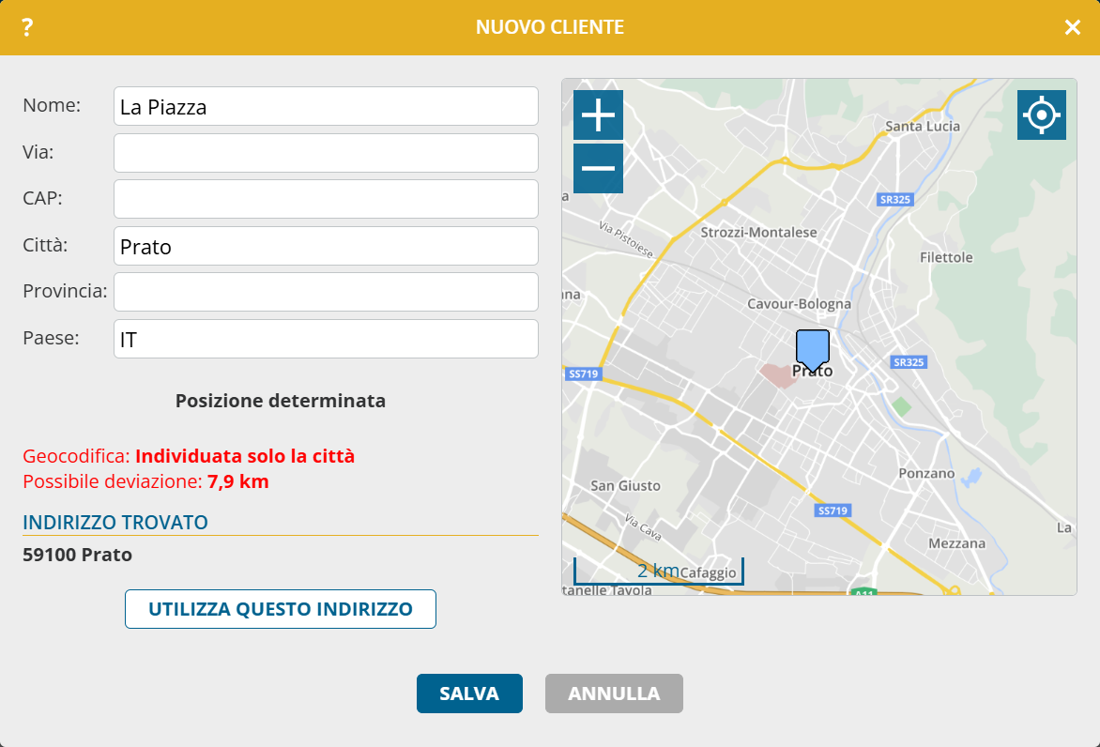Click the SS719 road marker at map's left edge

pyautogui.click(x=583, y=373)
